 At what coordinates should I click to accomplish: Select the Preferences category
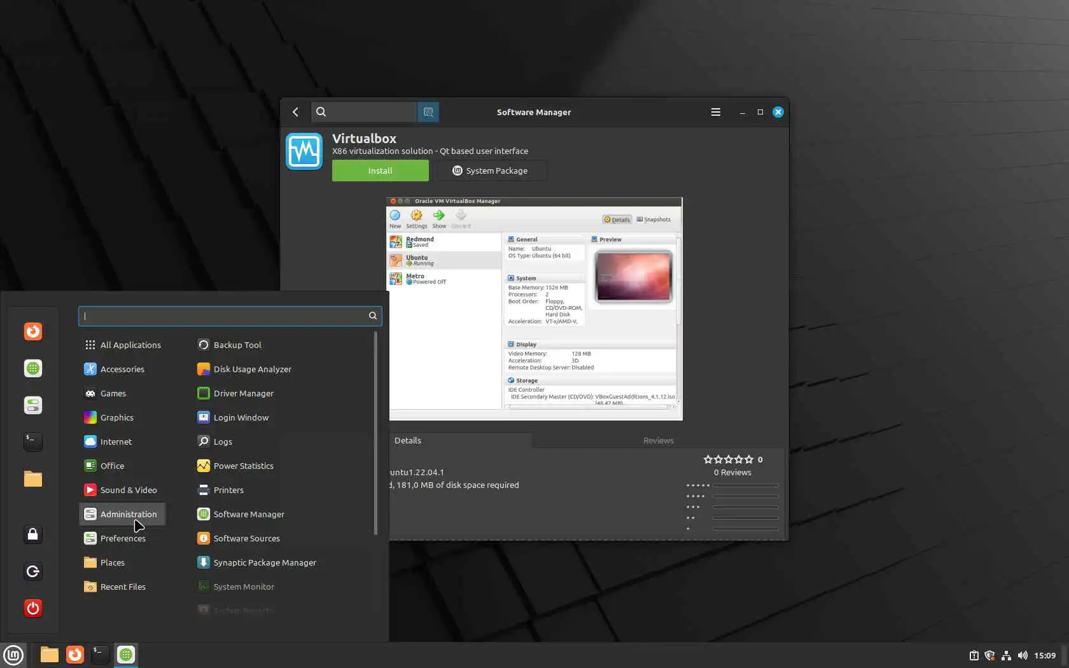point(122,538)
